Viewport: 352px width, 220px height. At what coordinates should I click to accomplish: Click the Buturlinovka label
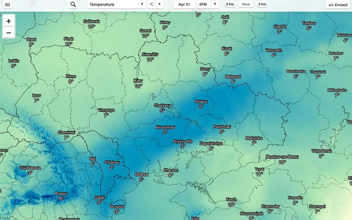[296, 71]
